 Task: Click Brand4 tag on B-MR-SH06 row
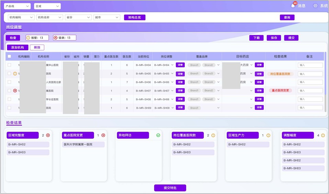[x=208, y=82]
